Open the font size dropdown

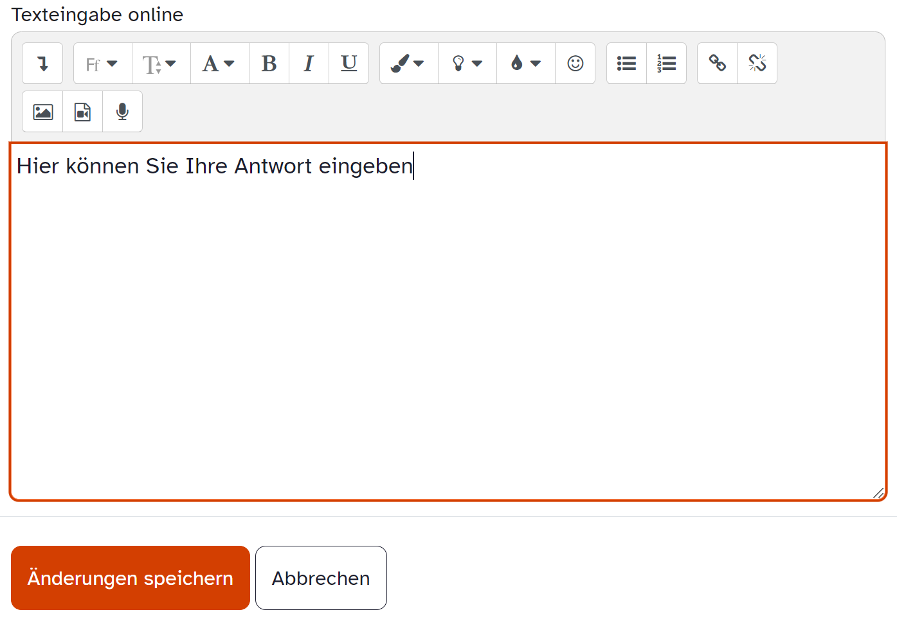pos(161,63)
